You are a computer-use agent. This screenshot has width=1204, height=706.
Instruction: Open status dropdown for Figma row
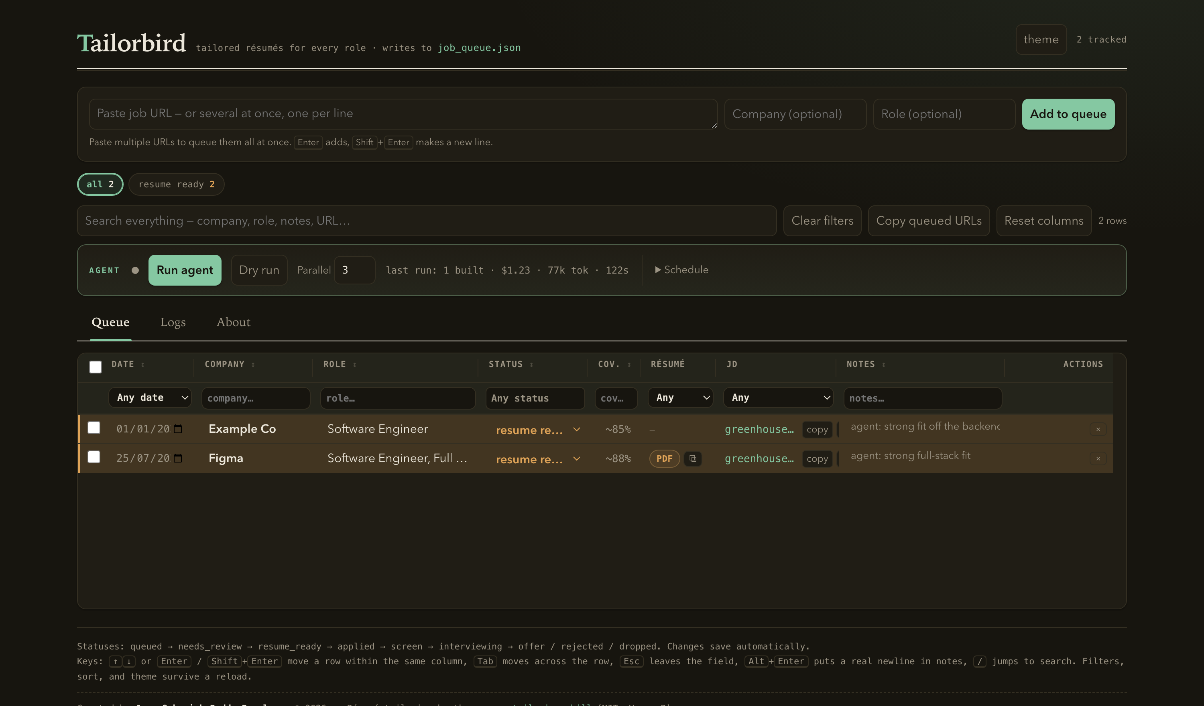coord(539,458)
